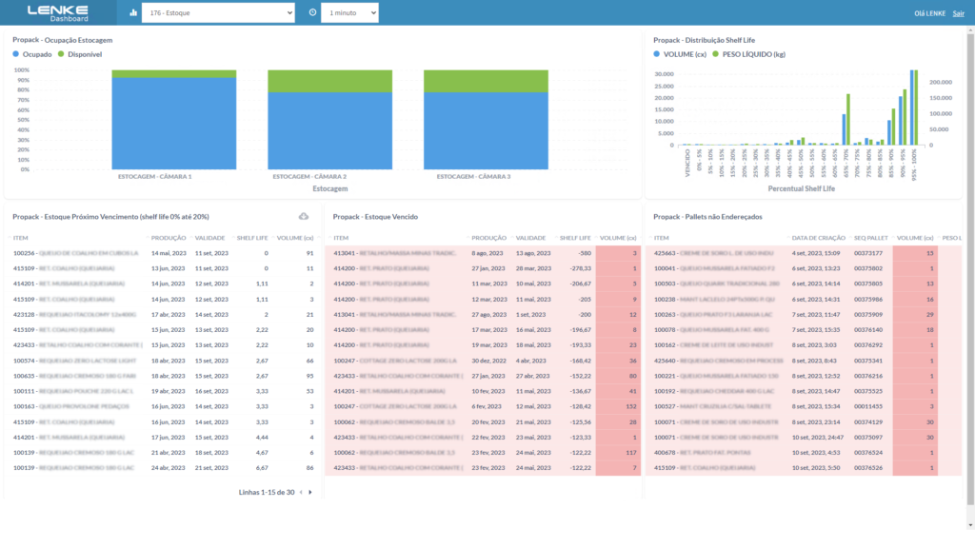Image resolution: width=975 pixels, height=548 pixels.
Task: Click the '30 dez, 2022' production date cell
Action: 488,361
